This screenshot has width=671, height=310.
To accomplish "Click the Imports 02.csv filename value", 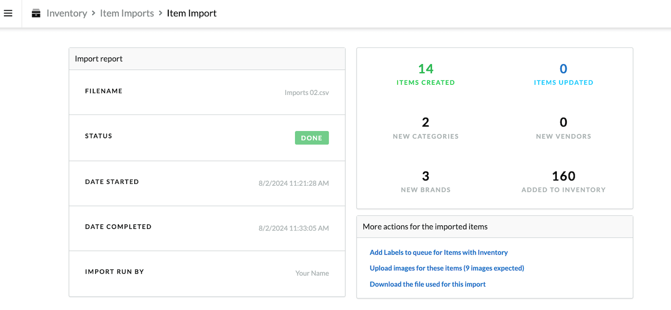I will (307, 93).
